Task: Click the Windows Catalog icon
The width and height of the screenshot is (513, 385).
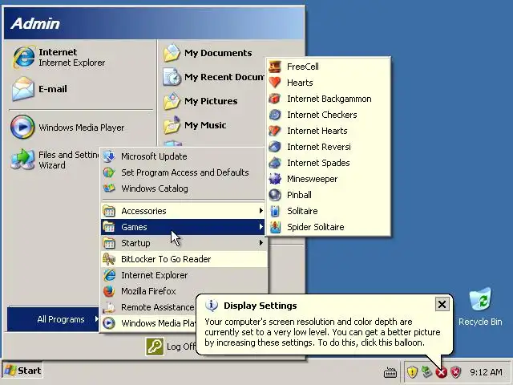Action: tap(109, 188)
